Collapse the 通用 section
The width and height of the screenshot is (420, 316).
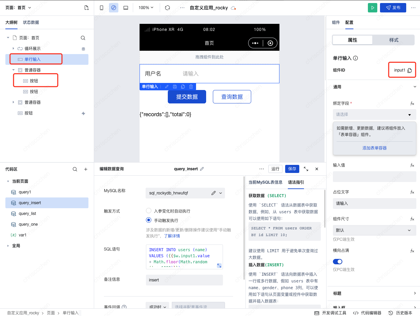[x=414, y=87]
